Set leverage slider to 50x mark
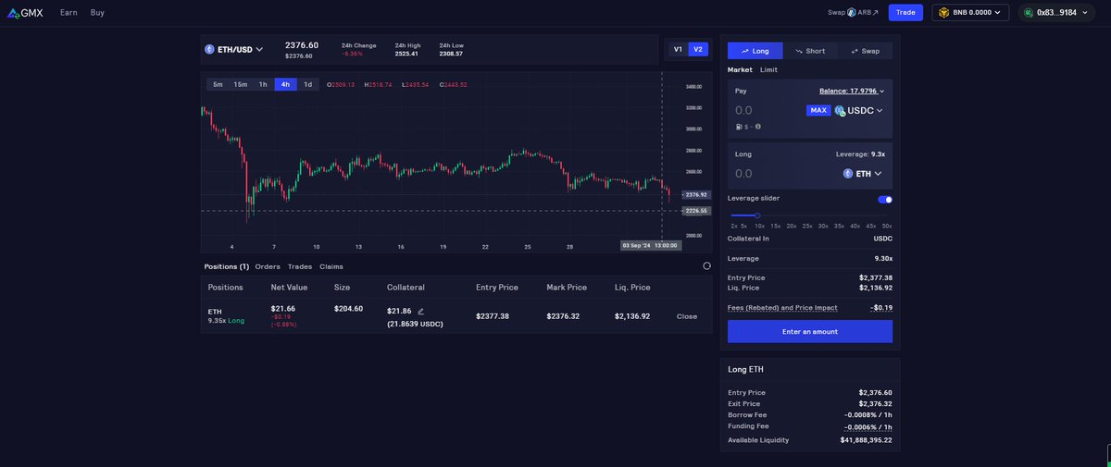This screenshot has height=467, width=1111. coord(887,226)
